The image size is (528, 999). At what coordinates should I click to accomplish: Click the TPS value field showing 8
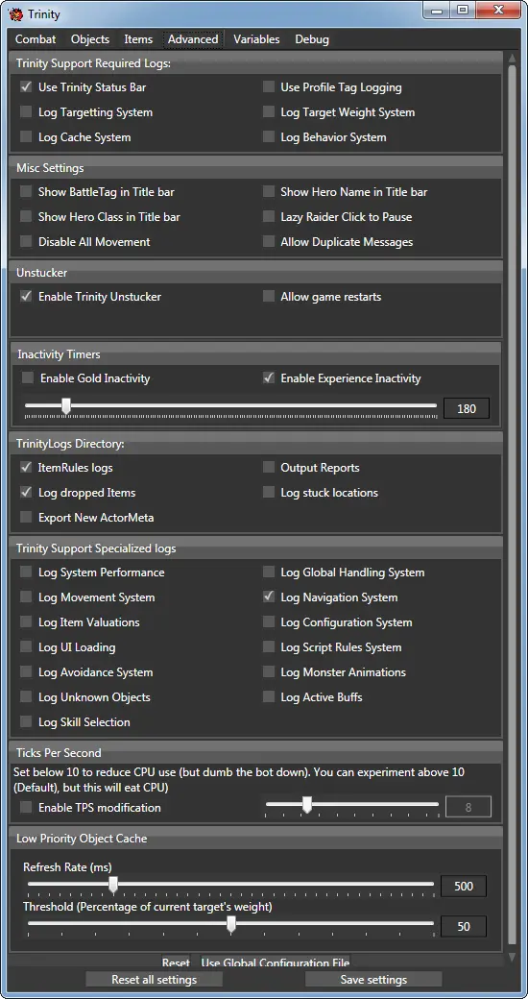[468, 807]
